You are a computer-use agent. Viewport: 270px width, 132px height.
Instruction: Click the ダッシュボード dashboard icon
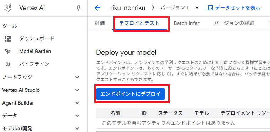click(x=8, y=38)
